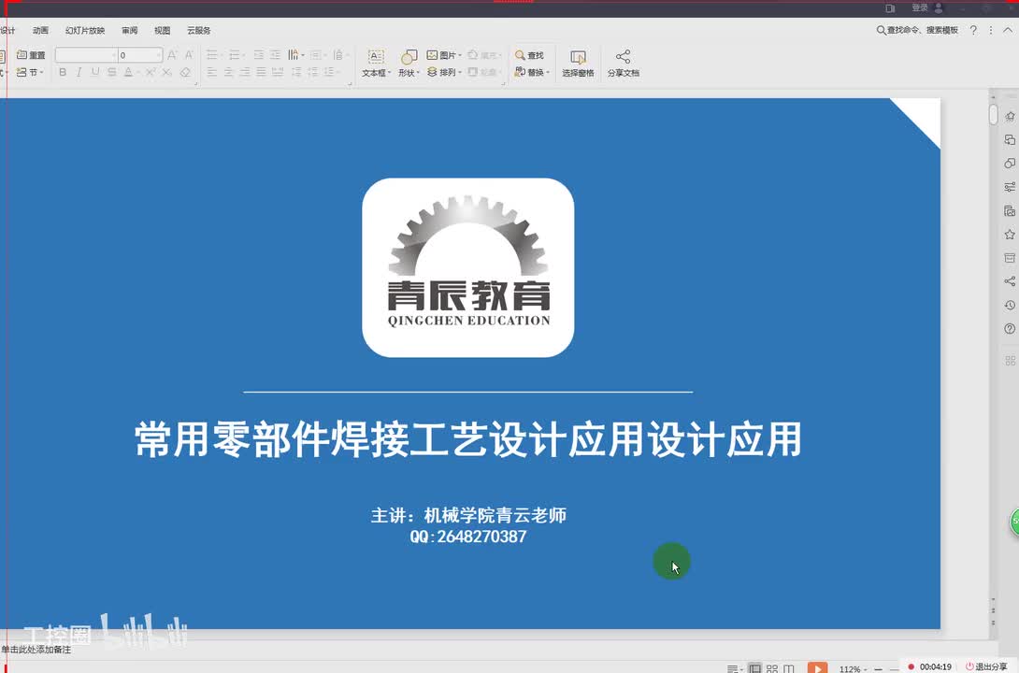Open the properties sliders icon in right sidebar
This screenshot has width=1019, height=673.
click(x=1010, y=187)
